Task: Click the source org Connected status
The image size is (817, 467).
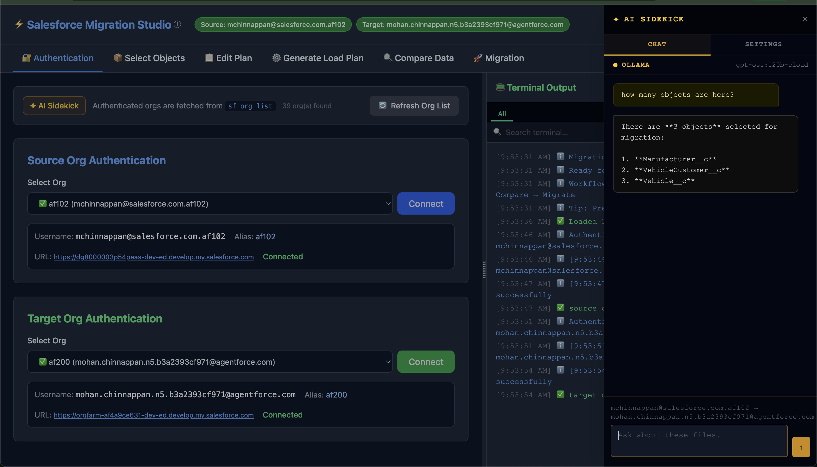Action: point(283,257)
